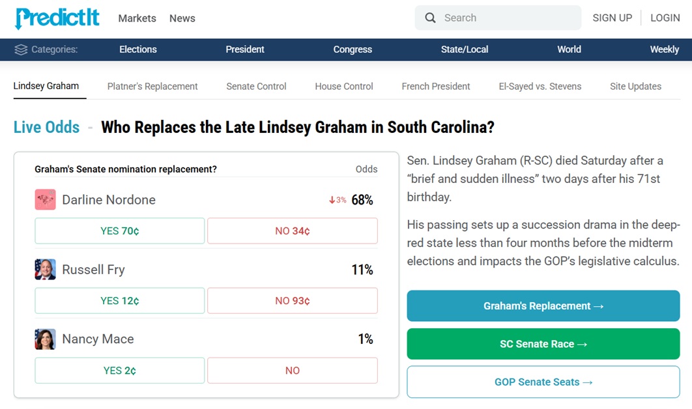
Task: Open Darline Nordone's avatar thumbnail
Action: pos(46,199)
